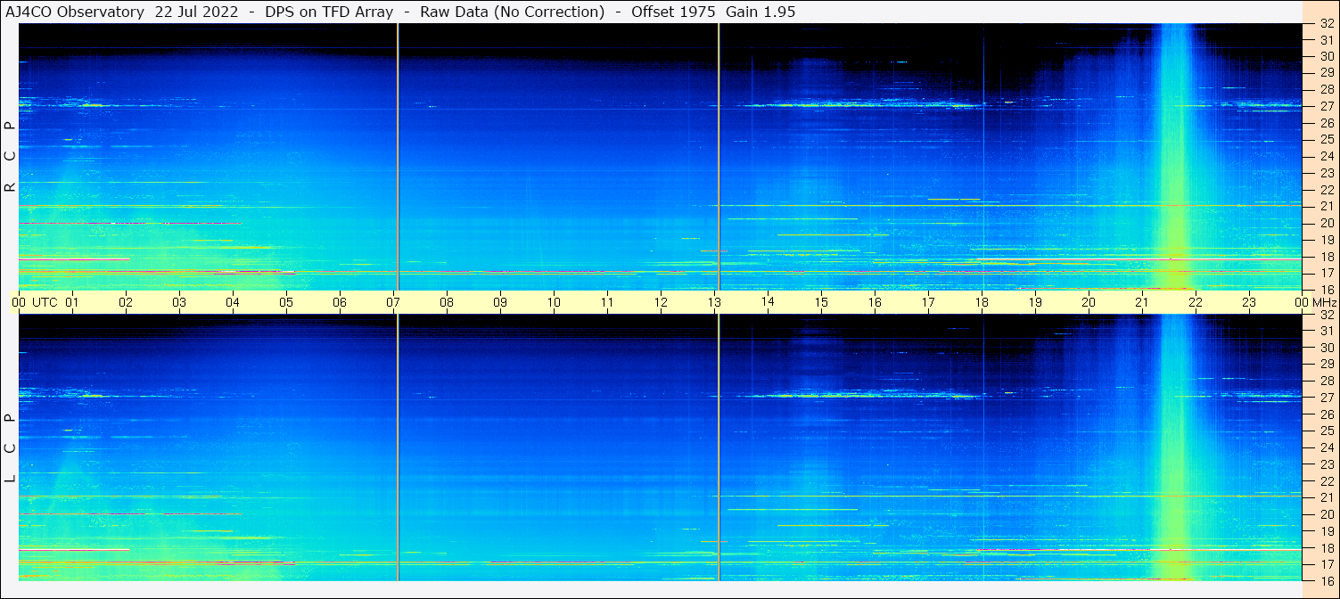Click 'DPS on TFD Array' in header
Image resolution: width=1340 pixels, height=599 pixels.
pos(329,12)
